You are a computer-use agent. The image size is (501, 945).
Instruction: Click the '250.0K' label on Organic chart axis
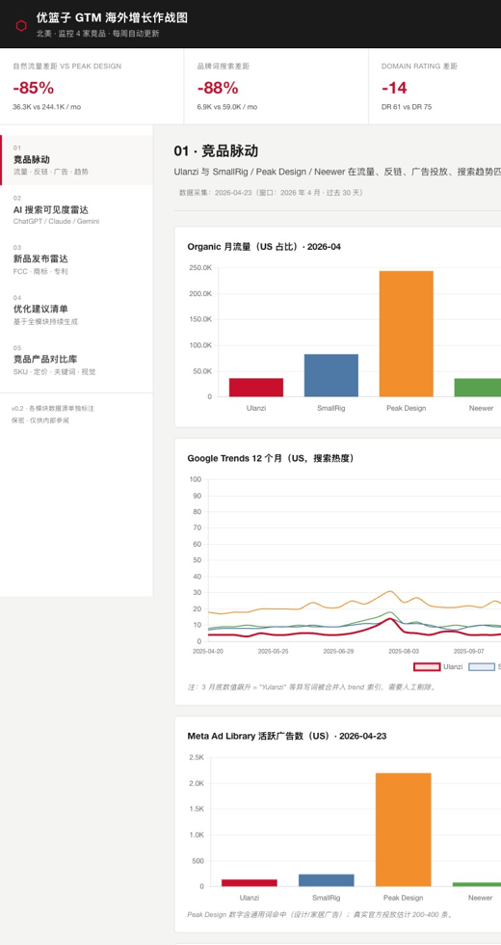200,268
